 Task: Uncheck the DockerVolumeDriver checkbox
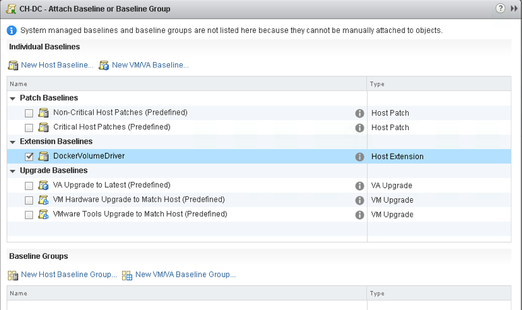tap(29, 156)
